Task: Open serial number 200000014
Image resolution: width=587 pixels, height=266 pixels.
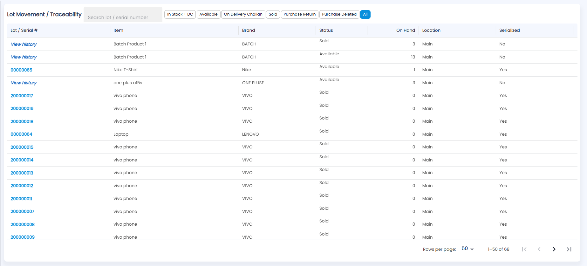Action: 22,160
